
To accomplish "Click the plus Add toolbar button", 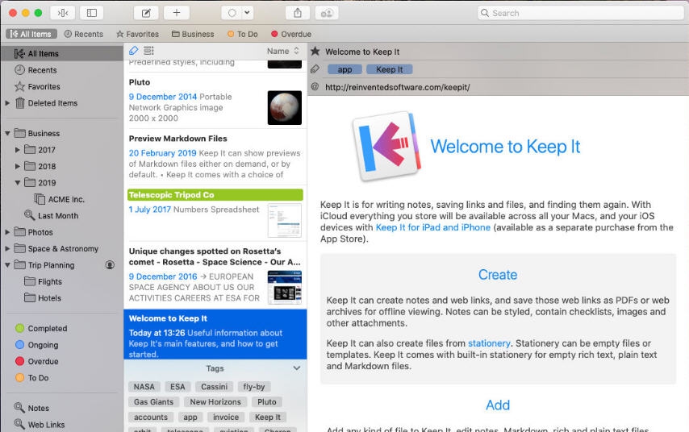I will pos(177,13).
